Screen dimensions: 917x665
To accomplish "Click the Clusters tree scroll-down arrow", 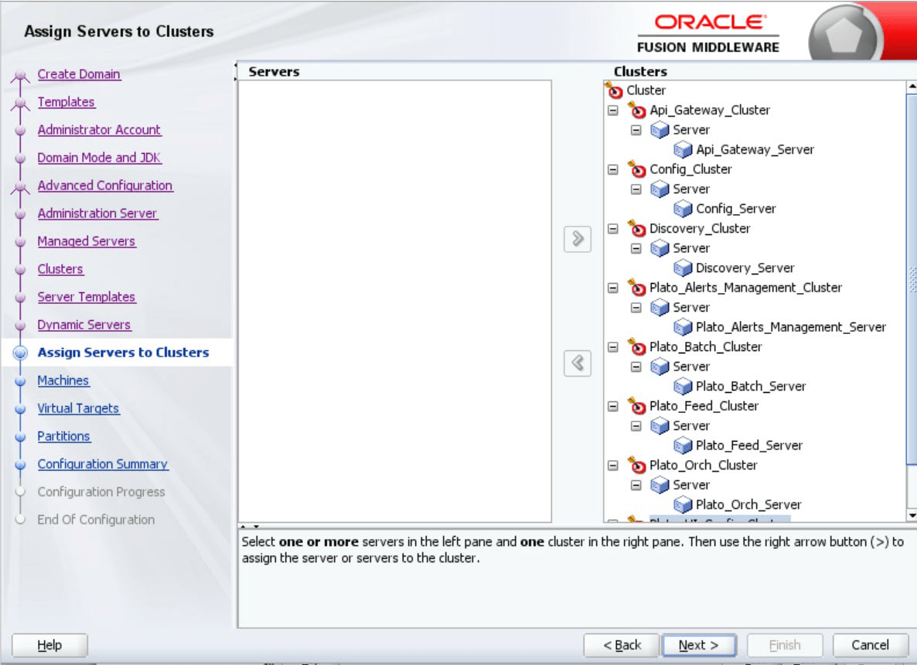I will point(912,515).
